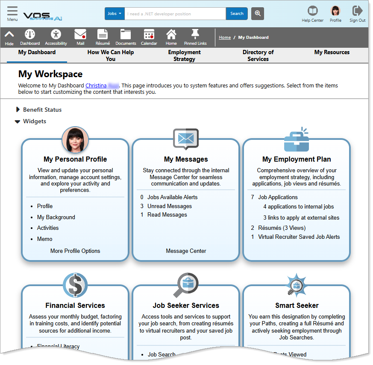Open the Jobs search type dropdown

pyautogui.click(x=114, y=13)
